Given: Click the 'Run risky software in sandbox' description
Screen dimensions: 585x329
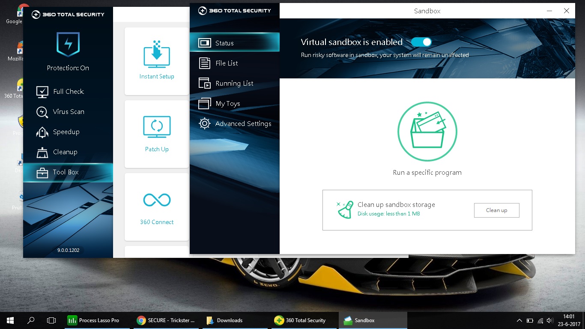Looking at the screenshot, I should tap(385, 55).
